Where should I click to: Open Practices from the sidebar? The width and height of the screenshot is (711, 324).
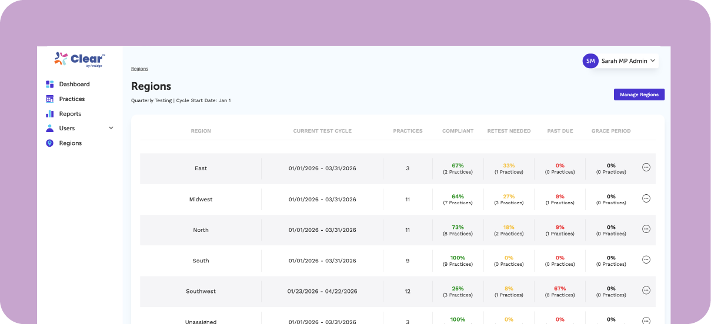[x=72, y=99]
